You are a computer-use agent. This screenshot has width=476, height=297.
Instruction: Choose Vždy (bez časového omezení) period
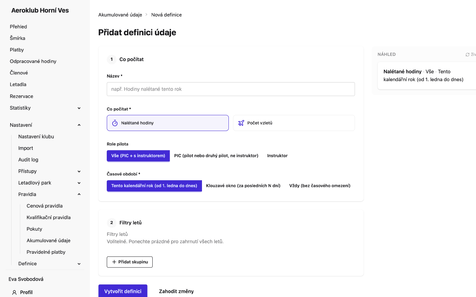click(x=320, y=186)
